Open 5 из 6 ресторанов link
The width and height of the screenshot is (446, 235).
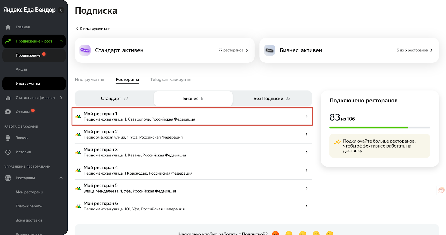pos(414,50)
